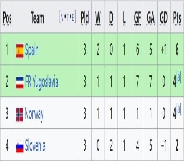Open the Spain team link
Screen dimensions: 184x162
pos(32,50)
